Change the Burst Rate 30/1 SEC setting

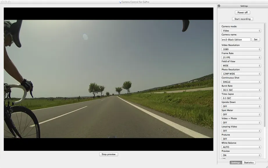pos(241,90)
